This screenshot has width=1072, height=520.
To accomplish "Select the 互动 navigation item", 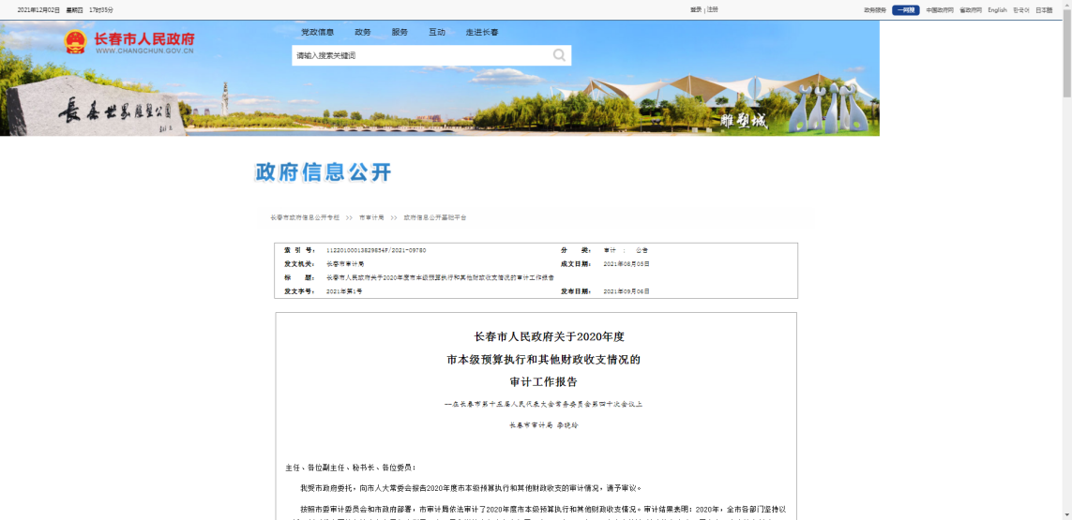I will click(437, 32).
